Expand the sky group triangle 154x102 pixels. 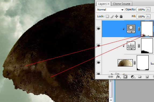112,74
